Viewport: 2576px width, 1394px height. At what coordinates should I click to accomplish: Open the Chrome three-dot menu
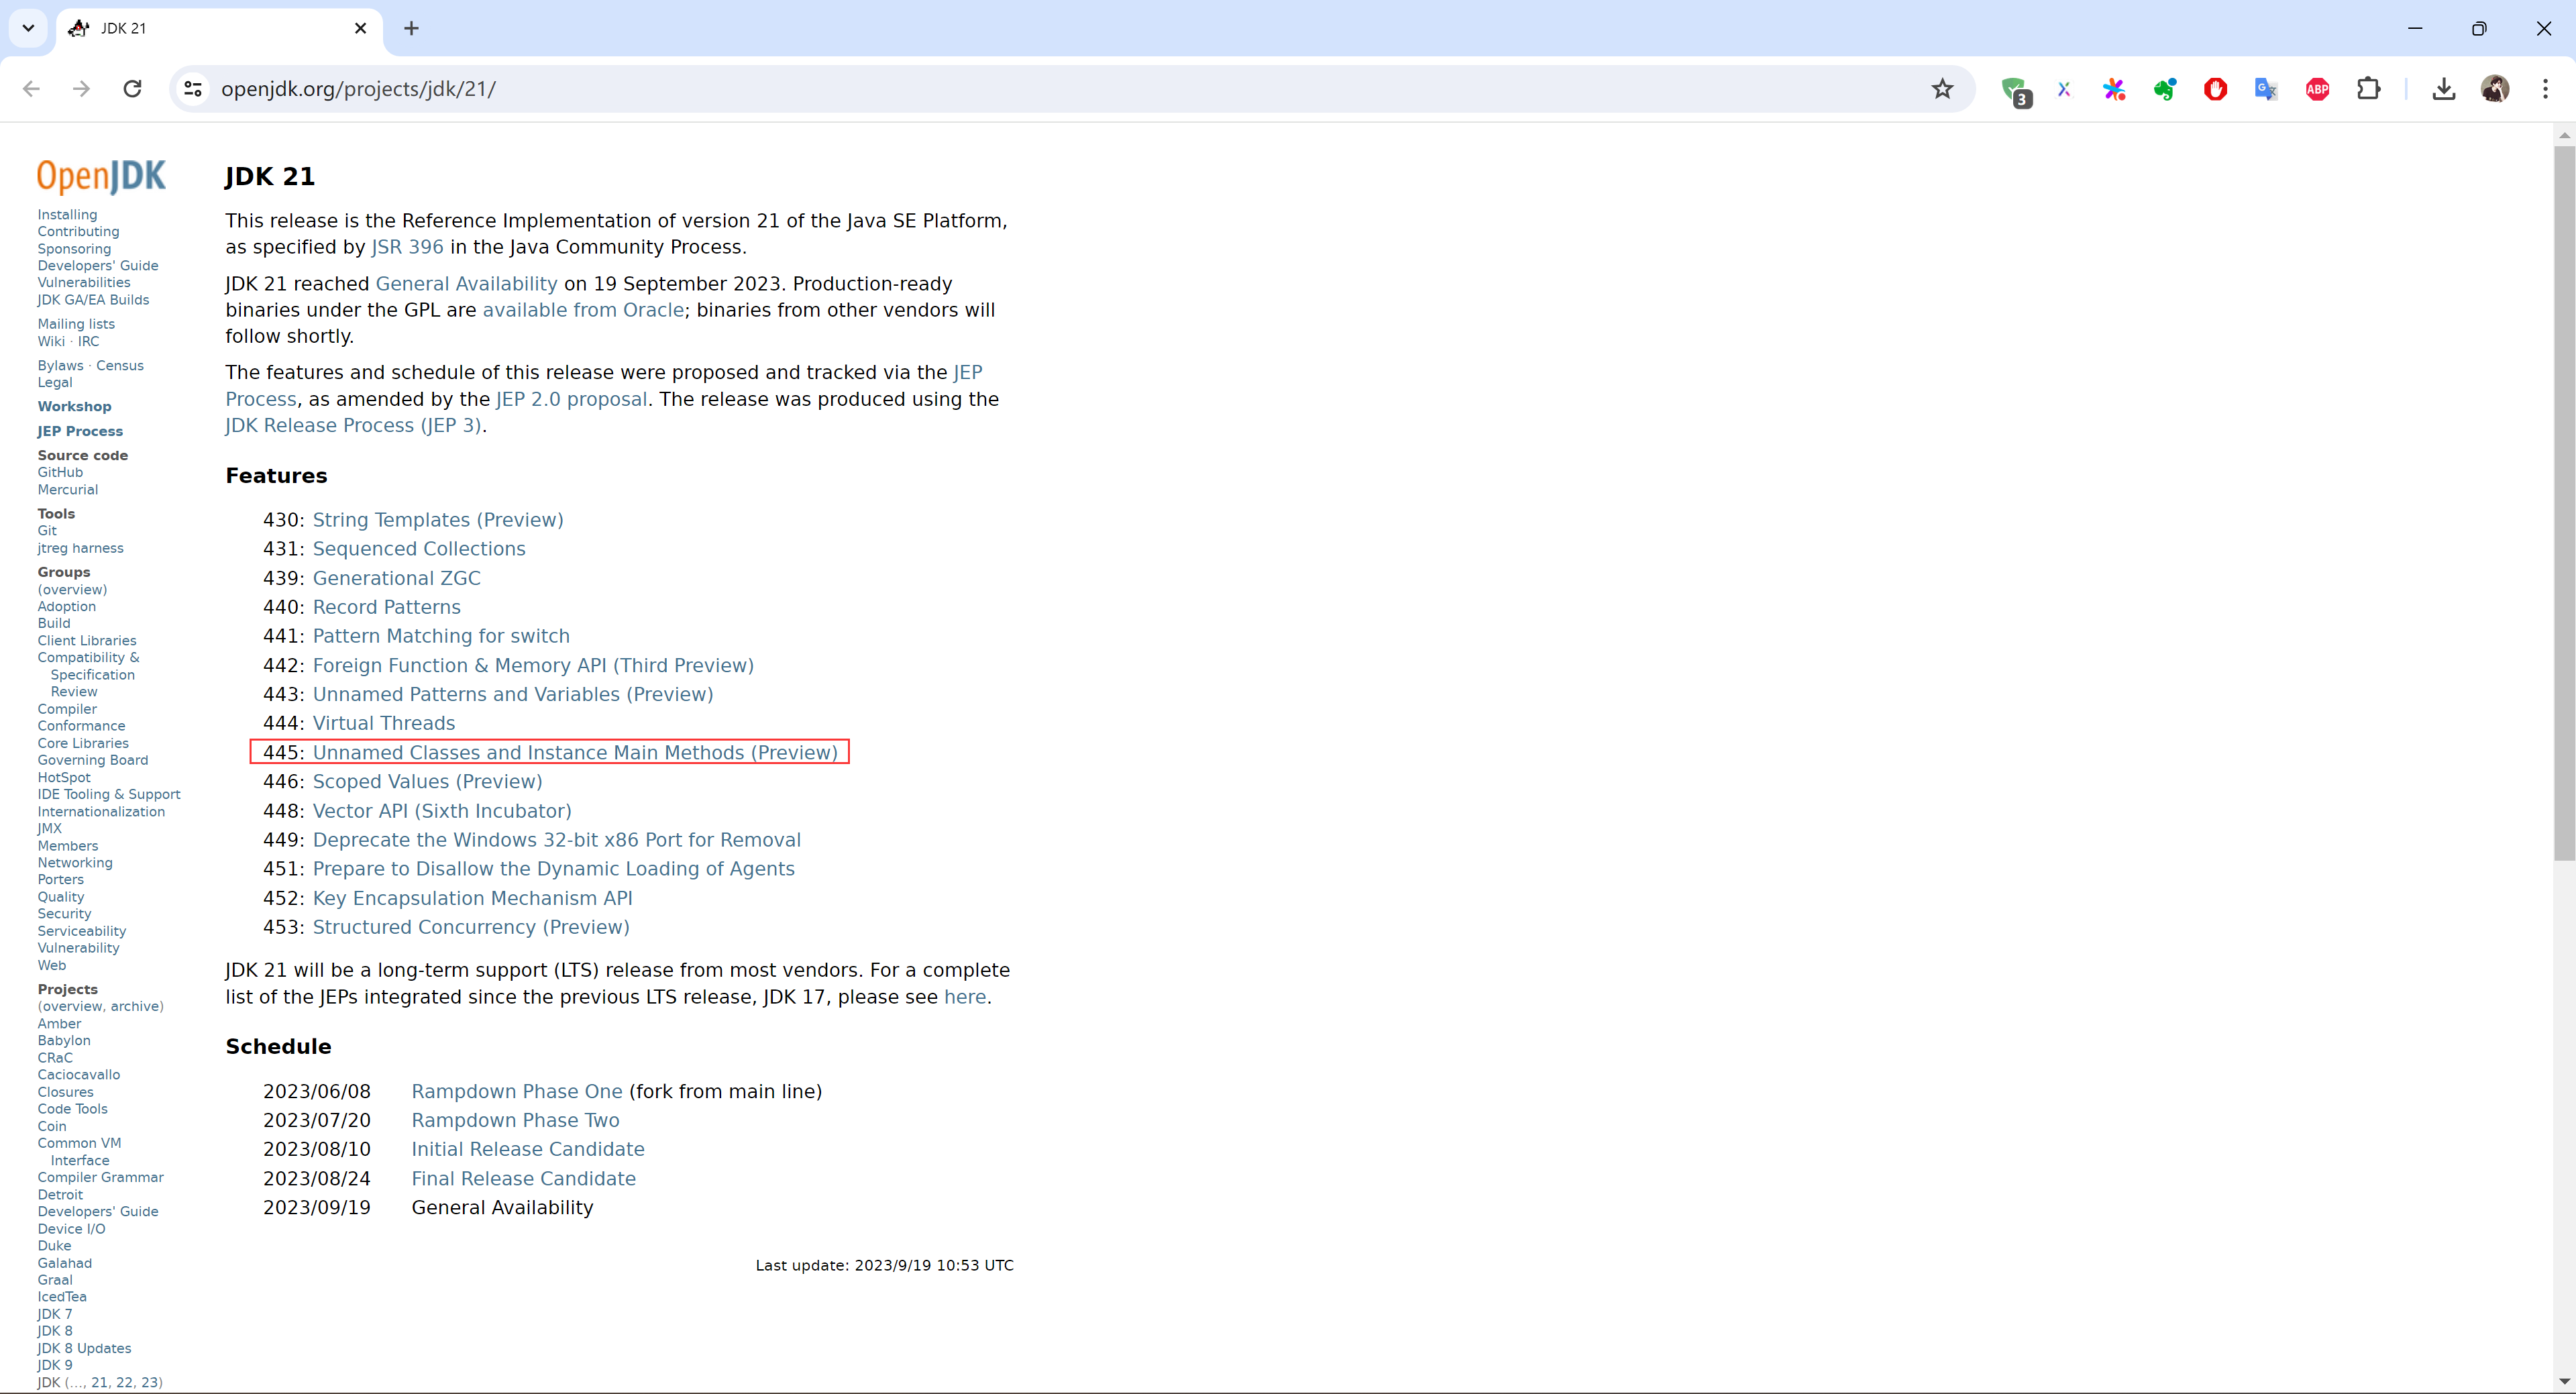pyautogui.click(x=2545, y=89)
